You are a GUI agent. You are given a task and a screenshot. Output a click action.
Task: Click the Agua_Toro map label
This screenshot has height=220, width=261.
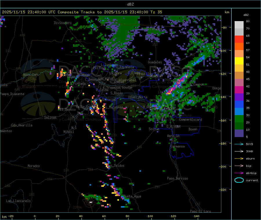(x=31, y=75)
